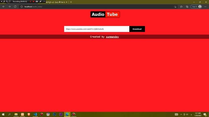The image size is (209, 117).
Task: Click the Sign in profile button
Action: [196, 6]
